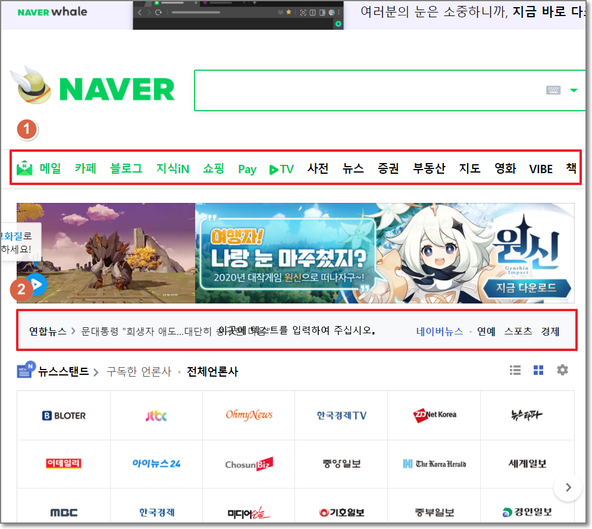Image resolution: width=592 pixels, height=529 pixels.
Task: Open the 한국경제 press logo
Action: [x=156, y=512]
